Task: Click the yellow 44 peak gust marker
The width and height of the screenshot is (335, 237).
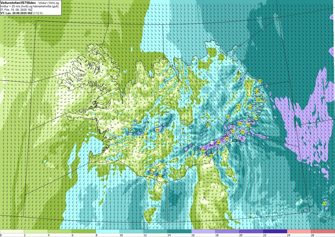Action: (x=227, y=139)
